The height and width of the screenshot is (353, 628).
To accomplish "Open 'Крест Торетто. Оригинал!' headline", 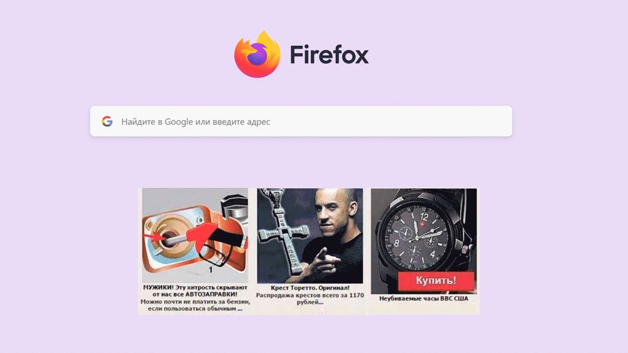I will [x=310, y=288].
